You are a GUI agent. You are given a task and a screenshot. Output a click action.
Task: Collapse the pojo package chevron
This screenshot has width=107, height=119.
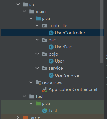tap(37, 54)
